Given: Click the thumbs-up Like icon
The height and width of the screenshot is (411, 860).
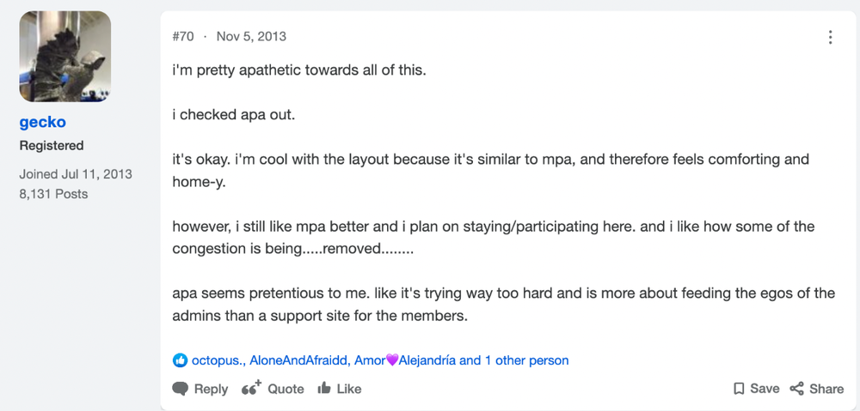Looking at the screenshot, I should click(x=324, y=388).
